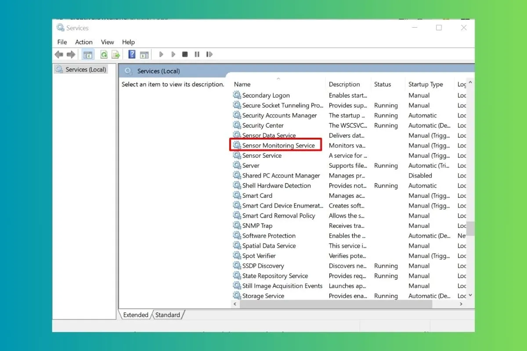The height and width of the screenshot is (351, 527).
Task: Toggle the Show/Hide Action Pane icon
Action: (144, 54)
